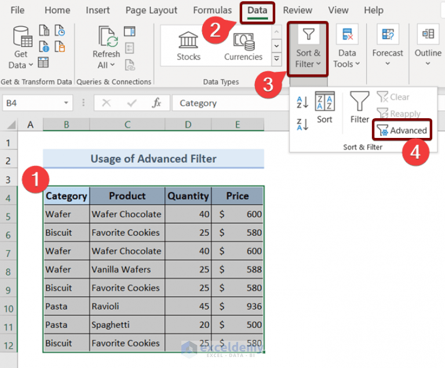Click the Name Box showing B4

coord(32,103)
